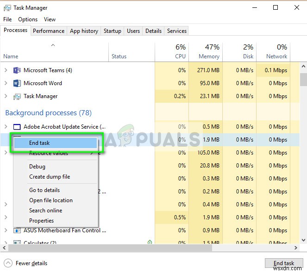Open the View menu
The image size is (307, 273).
50,19
